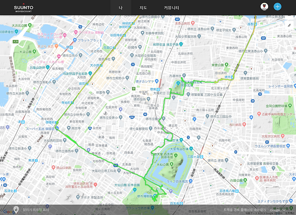The height and width of the screenshot is (215, 296).
Task: Click the 大仙公園 日本庭園 label
Action: point(127,185)
